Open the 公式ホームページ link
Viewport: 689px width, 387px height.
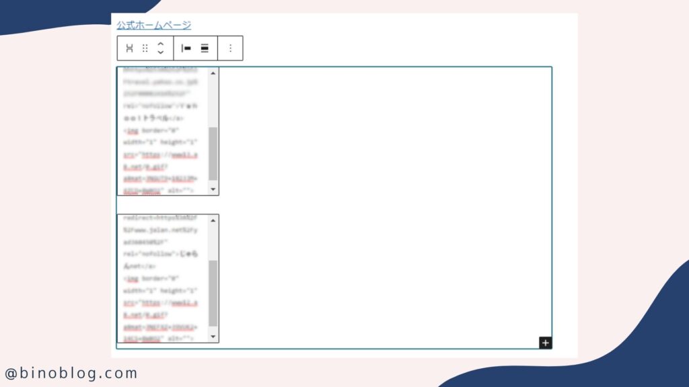click(154, 25)
